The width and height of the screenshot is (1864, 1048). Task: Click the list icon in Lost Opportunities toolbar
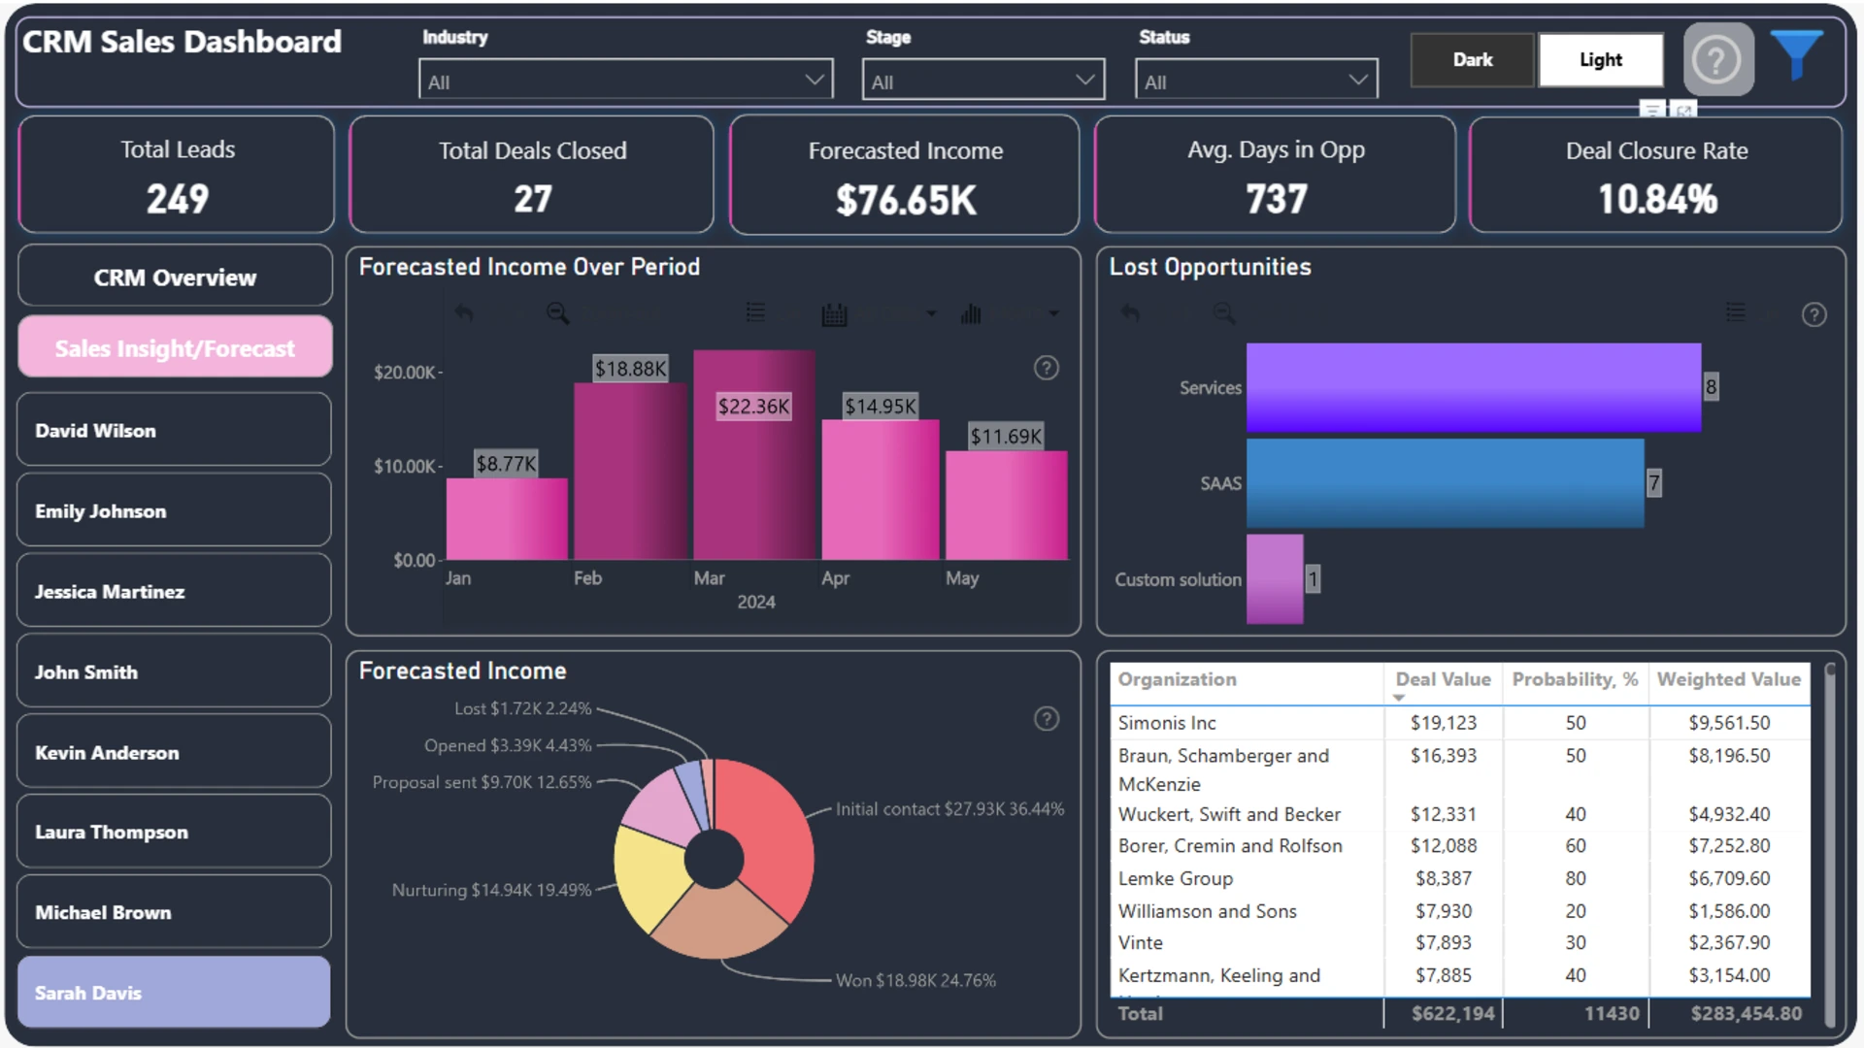(1735, 312)
